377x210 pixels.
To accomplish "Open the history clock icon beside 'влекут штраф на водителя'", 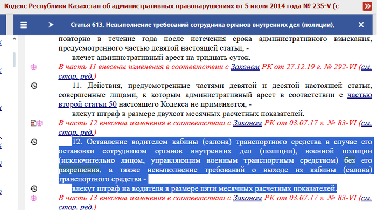I will [x=34, y=188].
